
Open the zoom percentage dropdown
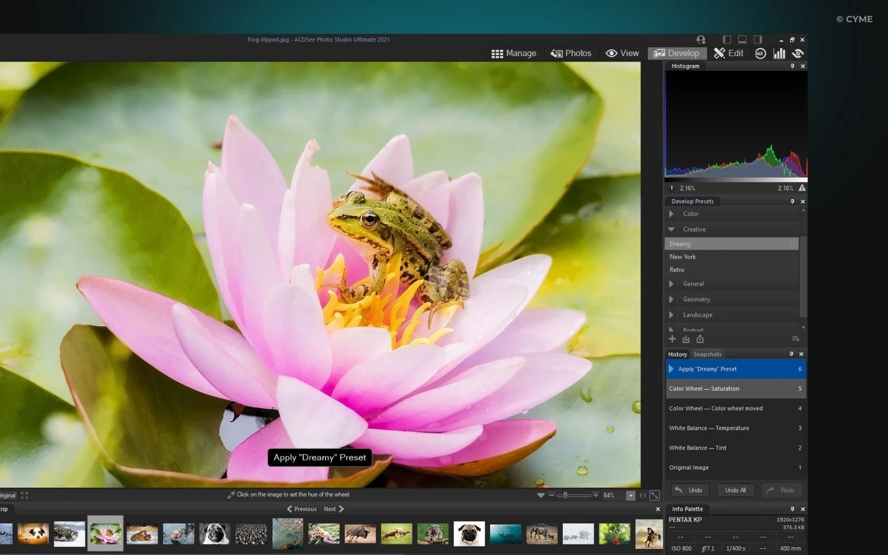pyautogui.click(x=630, y=496)
